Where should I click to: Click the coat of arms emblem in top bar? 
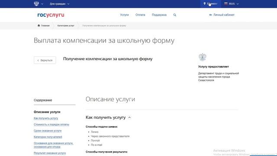(36, 4)
